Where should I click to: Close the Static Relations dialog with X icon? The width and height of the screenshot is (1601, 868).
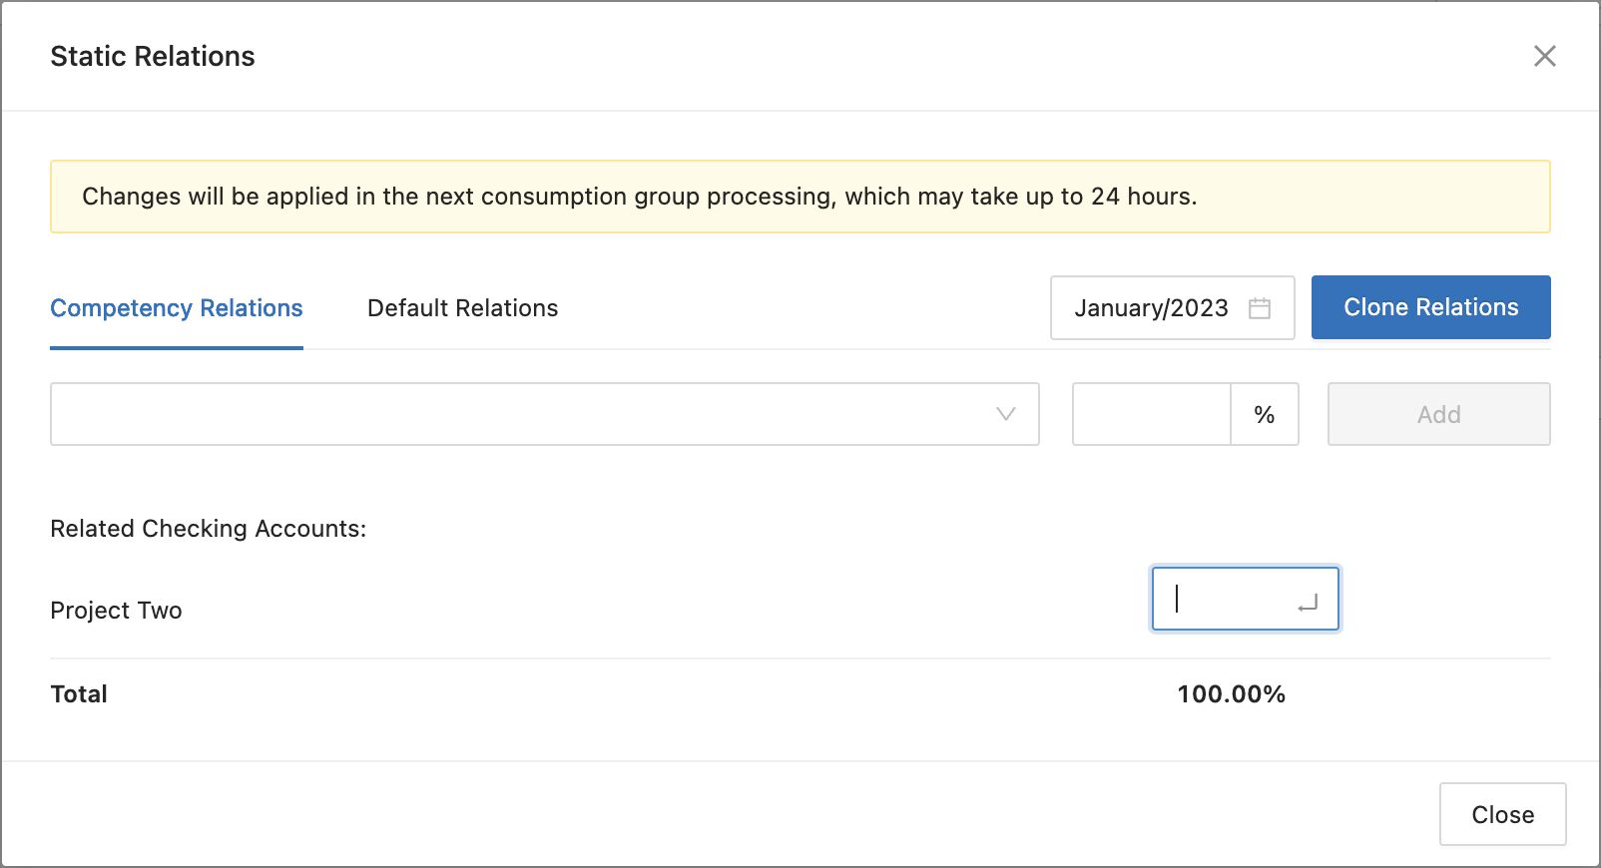[x=1544, y=56]
